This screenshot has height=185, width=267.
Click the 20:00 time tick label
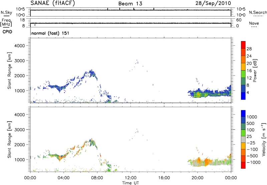198,178
